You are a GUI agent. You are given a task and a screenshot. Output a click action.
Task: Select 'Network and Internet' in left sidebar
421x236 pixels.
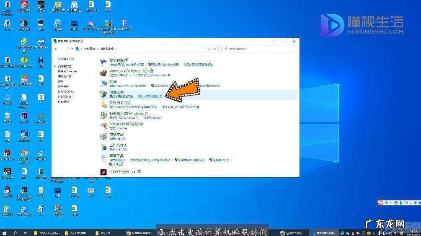pyautogui.click(x=67, y=71)
